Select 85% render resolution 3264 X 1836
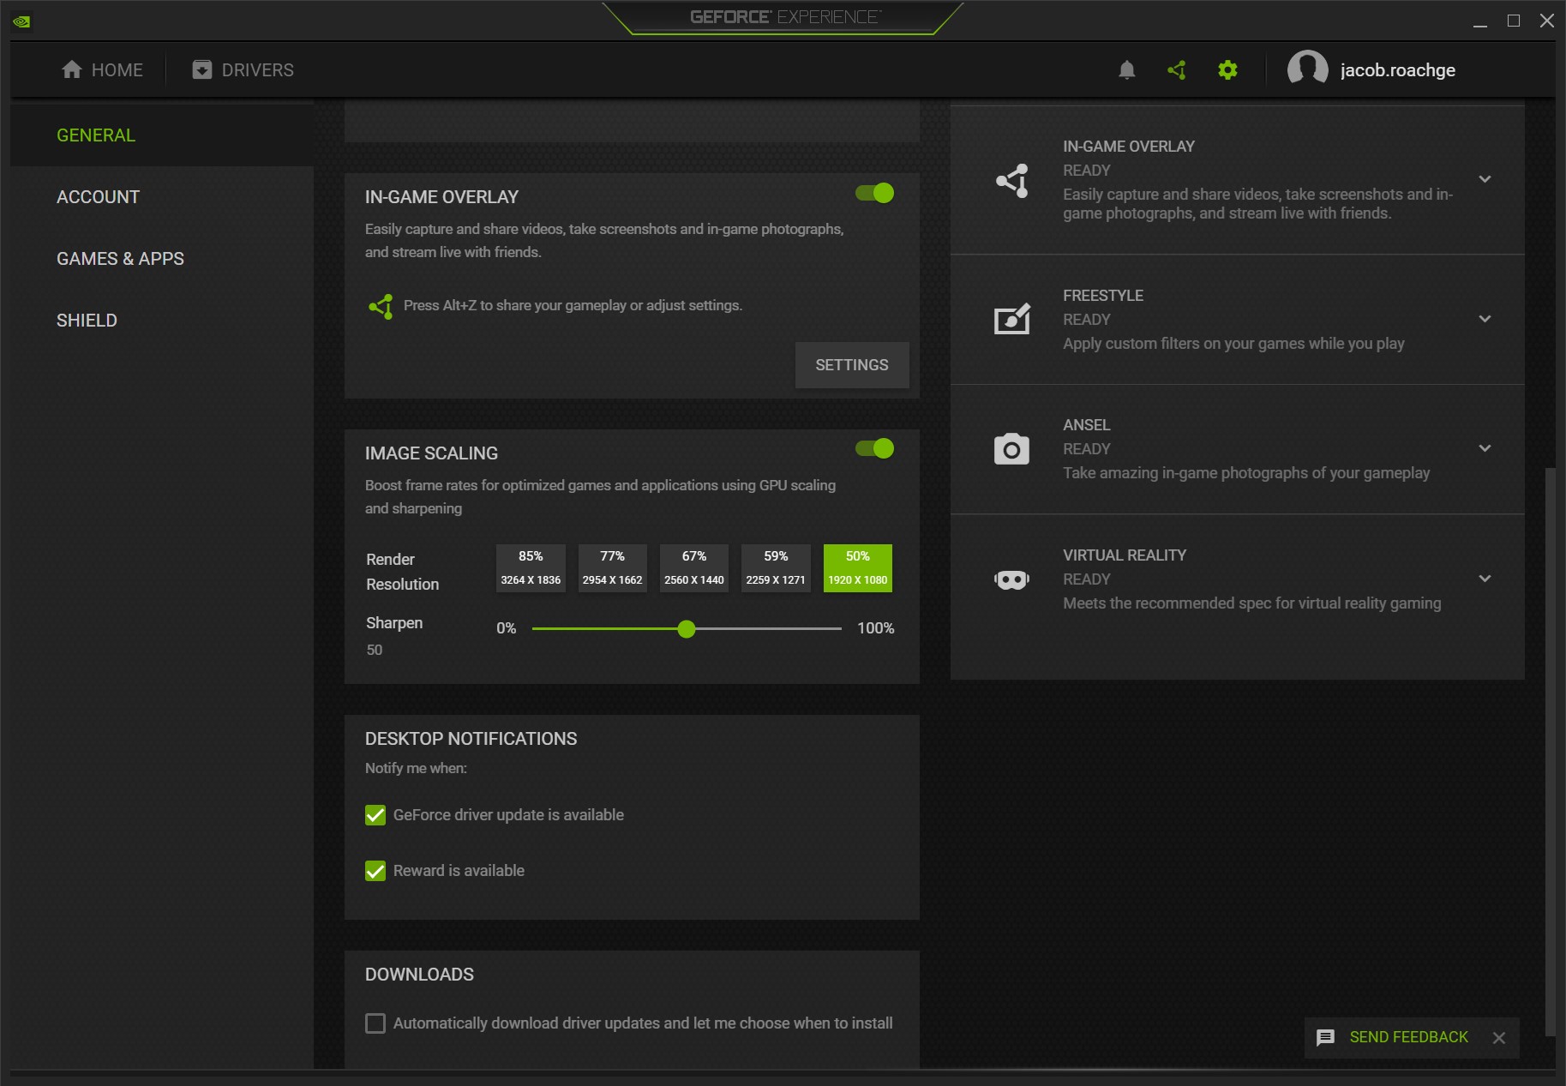 531,568
